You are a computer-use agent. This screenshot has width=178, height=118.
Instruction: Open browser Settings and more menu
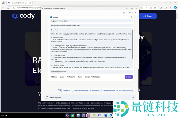coord(171,8)
